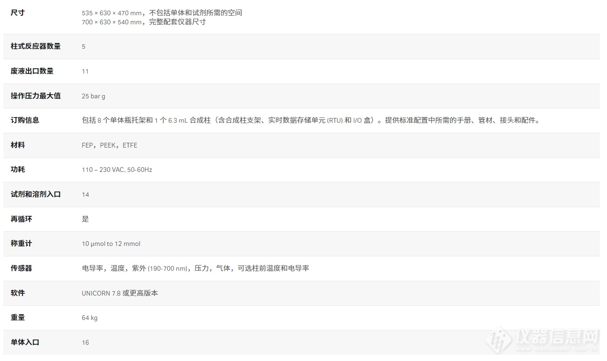Click the 单体入口 row label
This screenshot has height=361, width=607.
tap(25, 342)
